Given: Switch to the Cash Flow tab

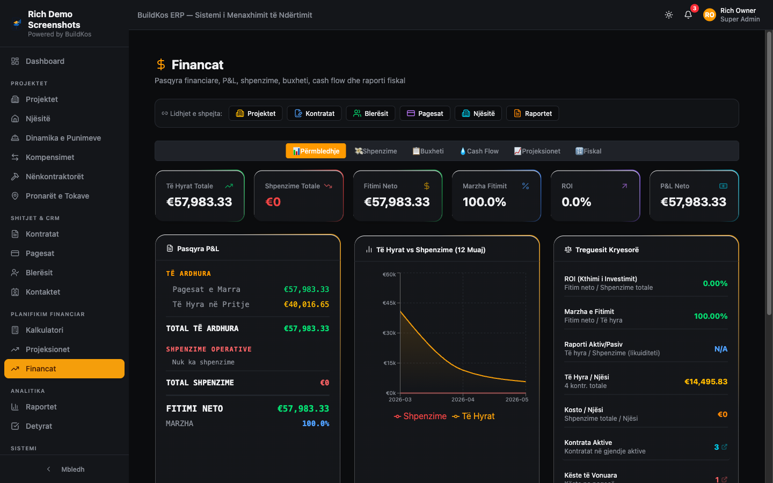Looking at the screenshot, I should (x=479, y=151).
